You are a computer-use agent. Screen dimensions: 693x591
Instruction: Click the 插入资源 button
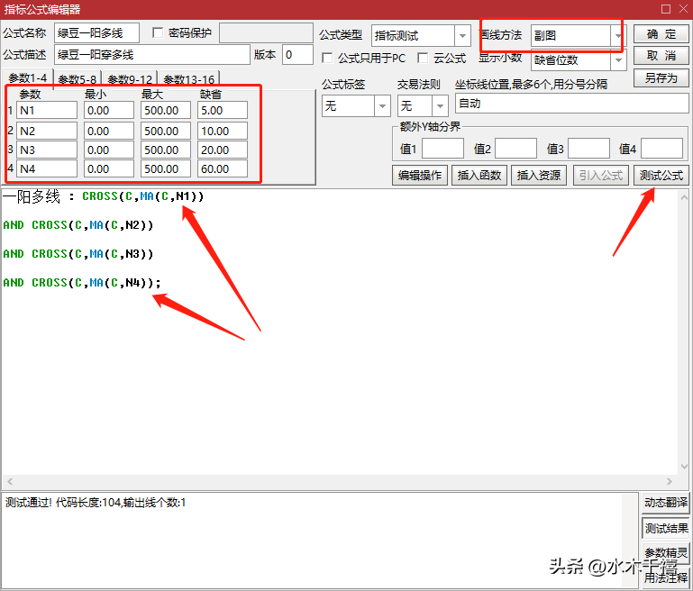point(539,176)
